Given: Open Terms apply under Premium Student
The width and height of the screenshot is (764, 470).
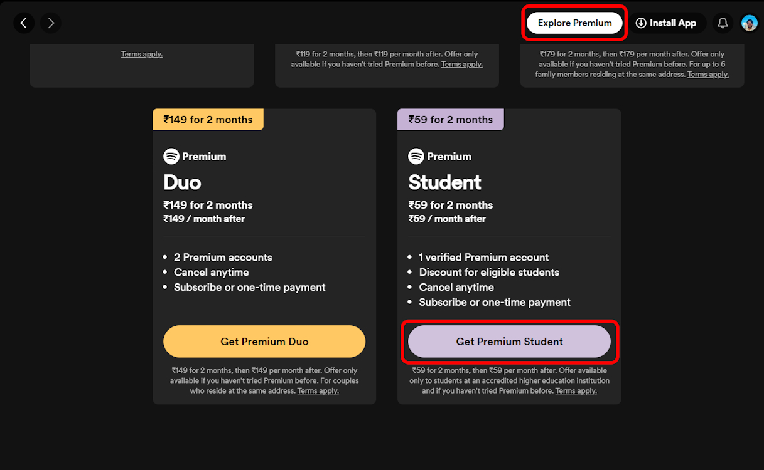Looking at the screenshot, I should 576,390.
